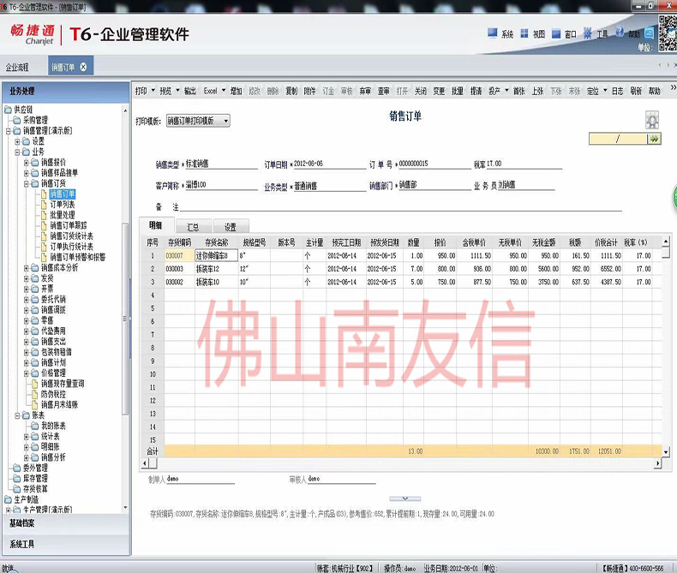The image size is (677, 573).
Task: Open the 打印 dropdown arrow
Action: [153, 91]
